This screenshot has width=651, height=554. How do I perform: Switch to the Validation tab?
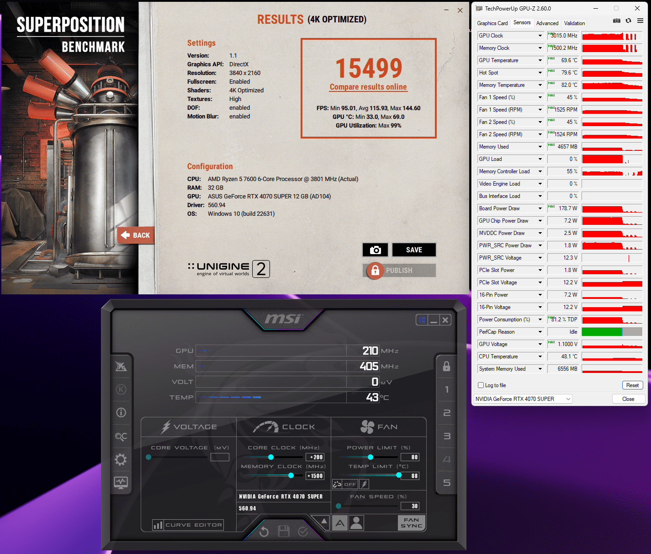coord(574,23)
